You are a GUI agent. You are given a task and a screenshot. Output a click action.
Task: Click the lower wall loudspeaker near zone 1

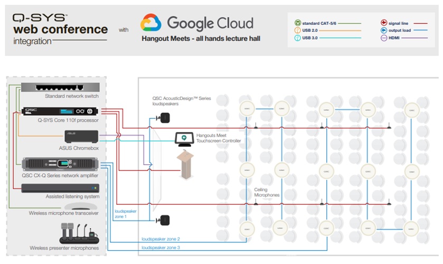[163, 220]
